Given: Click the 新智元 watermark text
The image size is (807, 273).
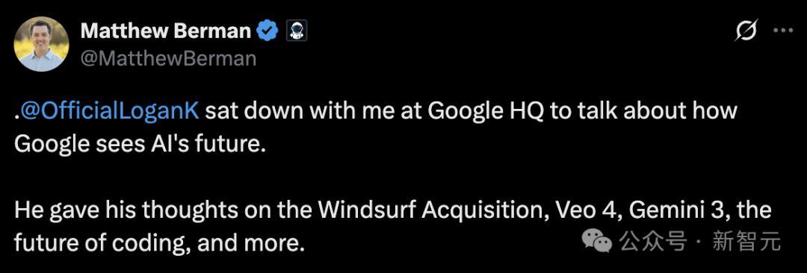Looking at the screenshot, I should [x=746, y=241].
